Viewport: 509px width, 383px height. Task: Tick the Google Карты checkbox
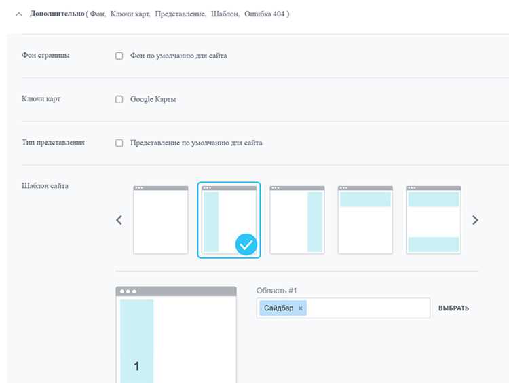[x=119, y=99]
